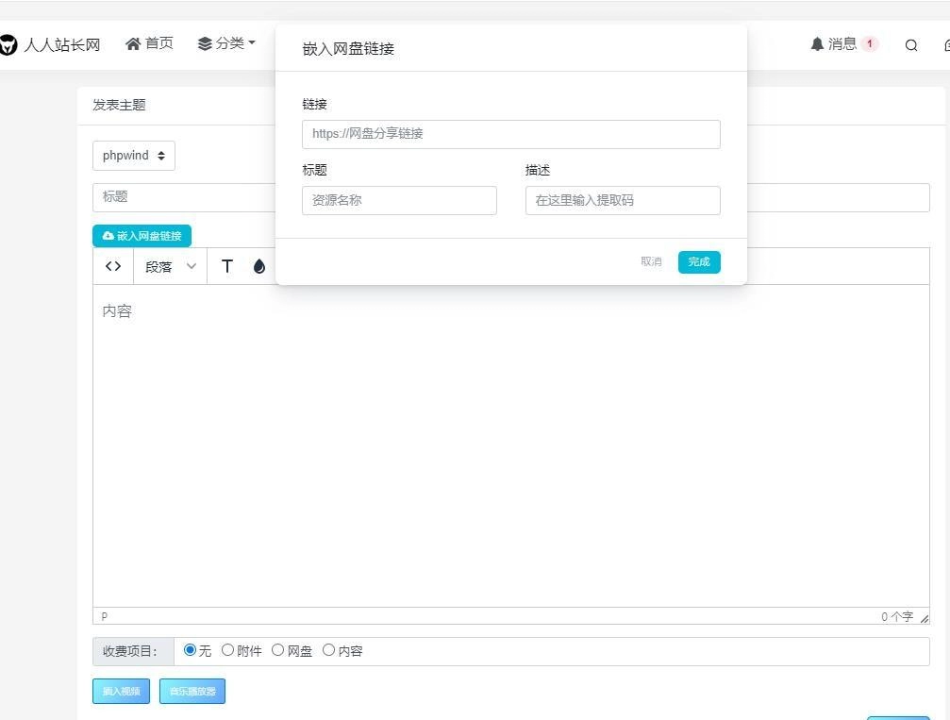Click the site logo beside 人人站长网
Image resolution: width=950 pixels, height=720 pixels.
click(x=9, y=43)
